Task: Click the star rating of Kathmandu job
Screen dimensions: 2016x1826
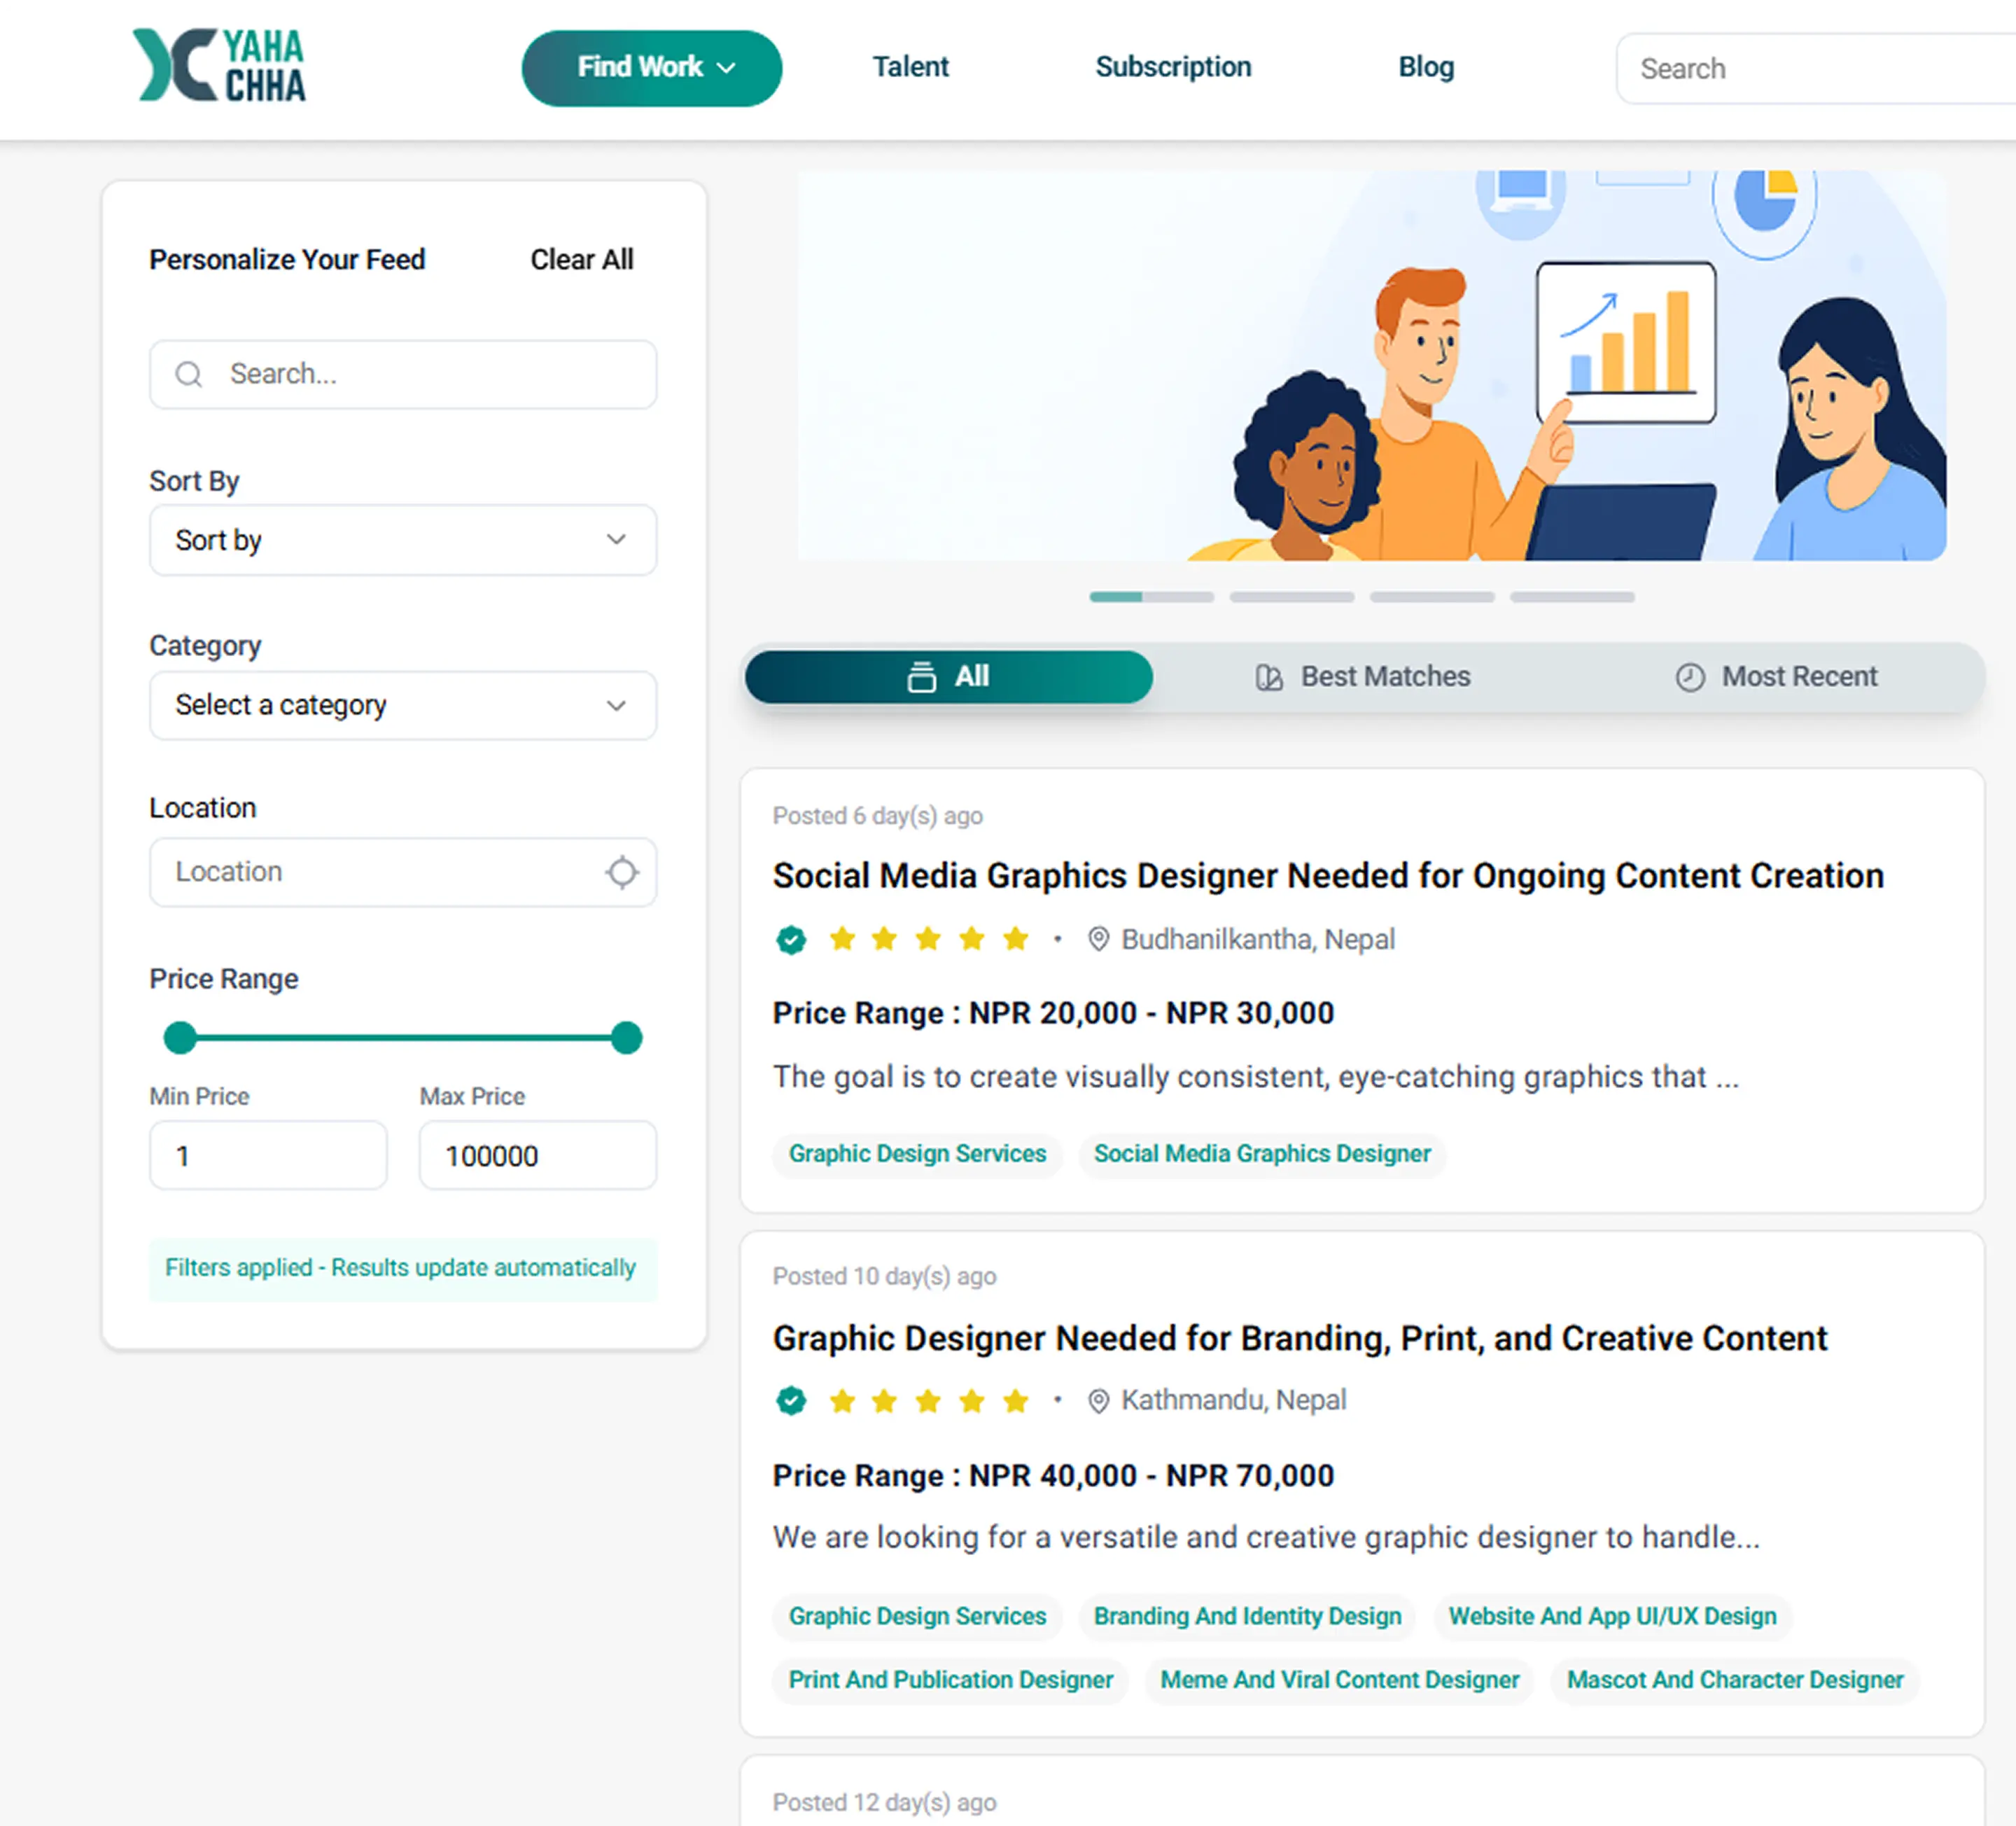Action: 929,1400
